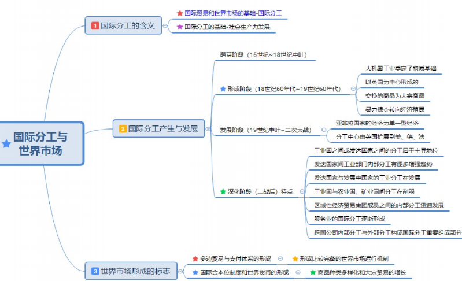This screenshot has height=281, width=462.
Task: Collapse the 多边贸易与支付体系 child node
Action: click(x=280, y=258)
